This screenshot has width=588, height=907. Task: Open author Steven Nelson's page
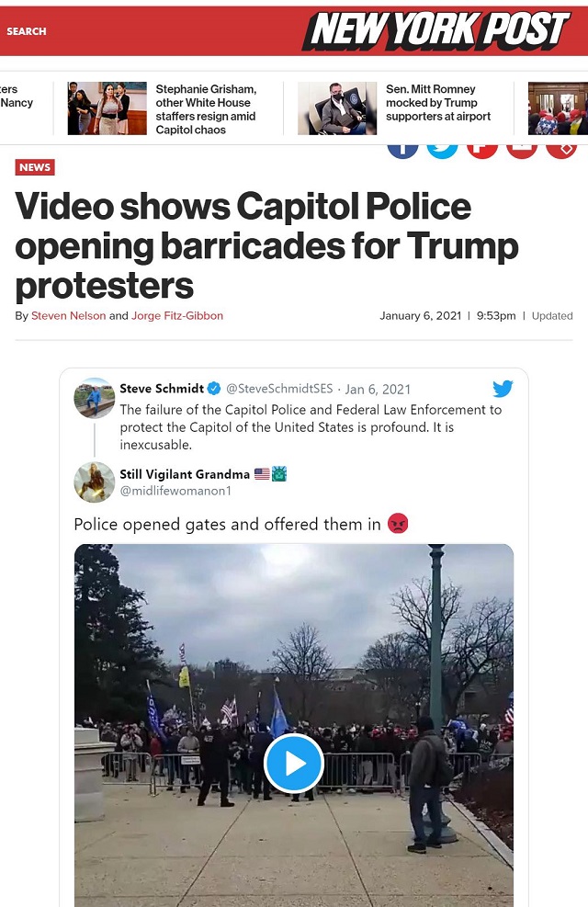point(68,316)
